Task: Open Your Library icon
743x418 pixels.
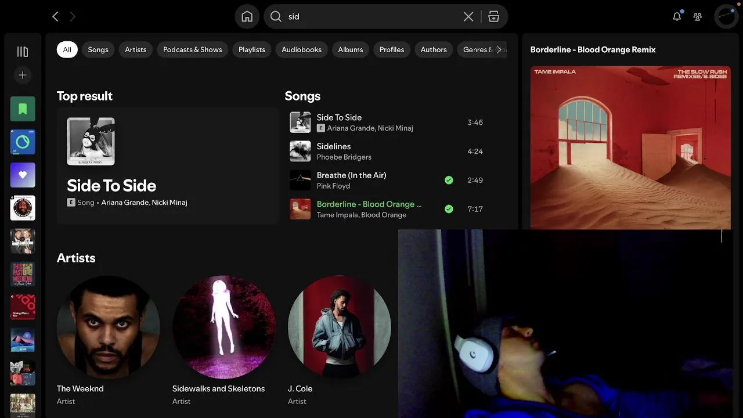Action: 23,52
